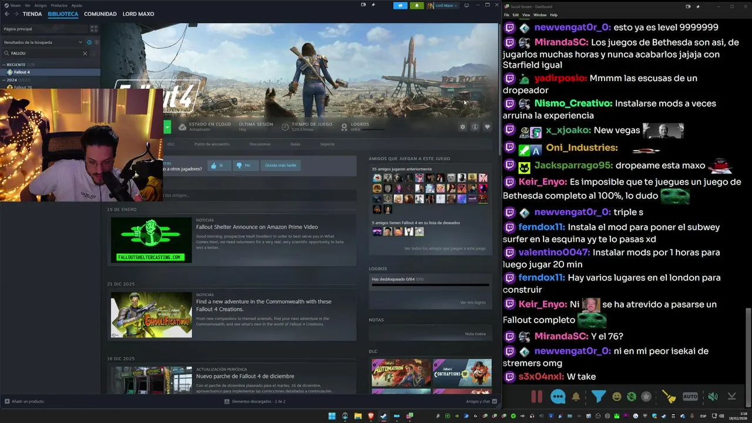This screenshot has width=752, height=423.
Task: Go back with the Steam back arrow
Action: click(6, 14)
